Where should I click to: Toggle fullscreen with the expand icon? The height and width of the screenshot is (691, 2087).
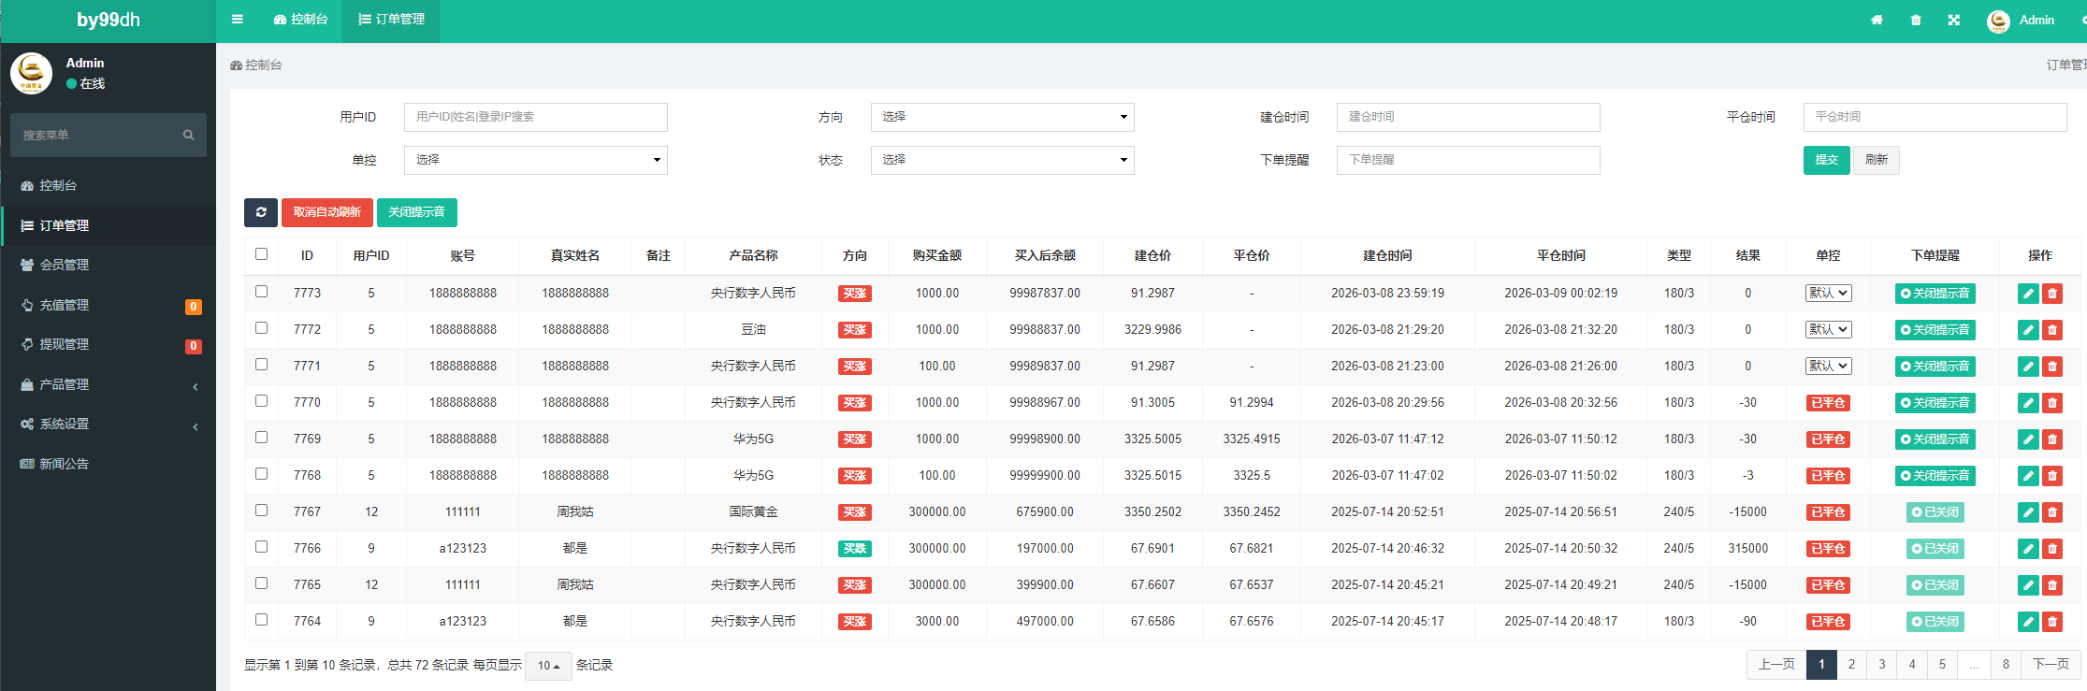tap(1954, 20)
